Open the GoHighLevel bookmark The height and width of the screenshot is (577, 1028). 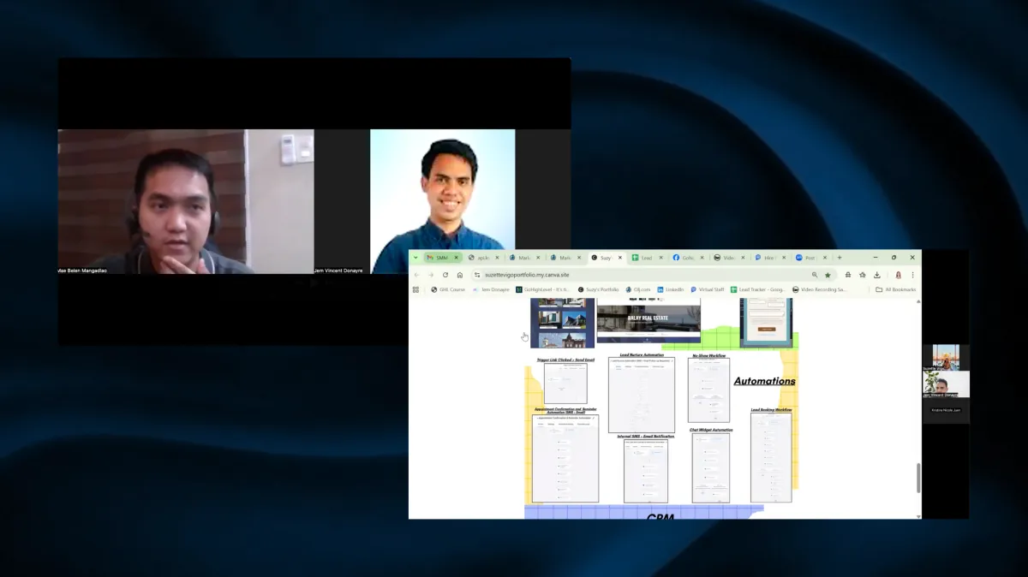(x=543, y=289)
